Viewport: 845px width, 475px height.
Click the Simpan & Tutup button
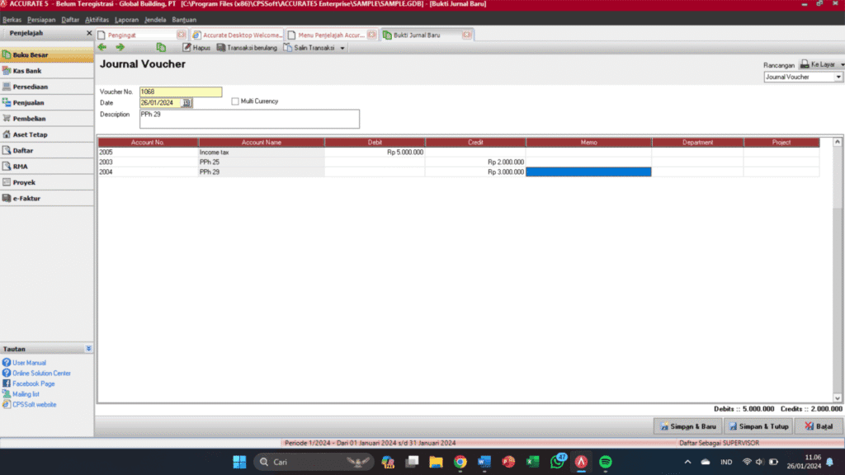758,426
